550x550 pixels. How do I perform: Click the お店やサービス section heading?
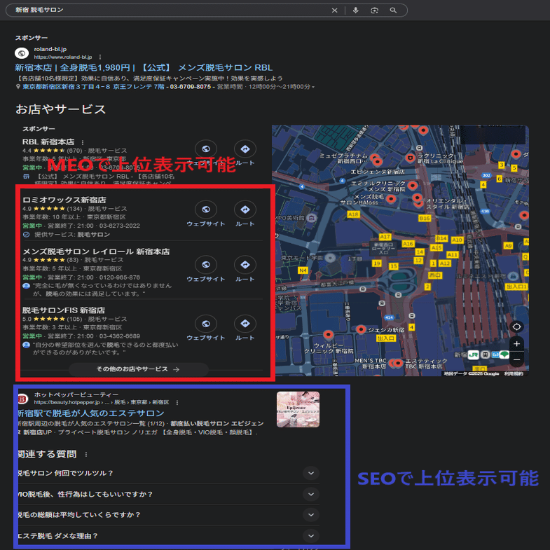pyautogui.click(x=60, y=109)
